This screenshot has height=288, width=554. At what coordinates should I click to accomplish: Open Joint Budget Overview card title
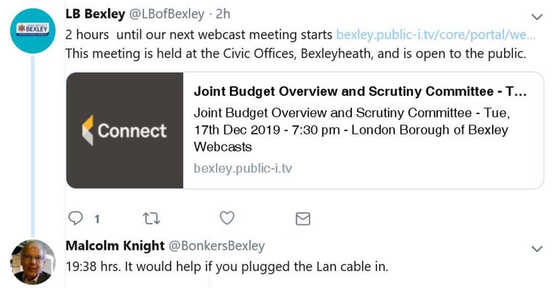click(360, 91)
